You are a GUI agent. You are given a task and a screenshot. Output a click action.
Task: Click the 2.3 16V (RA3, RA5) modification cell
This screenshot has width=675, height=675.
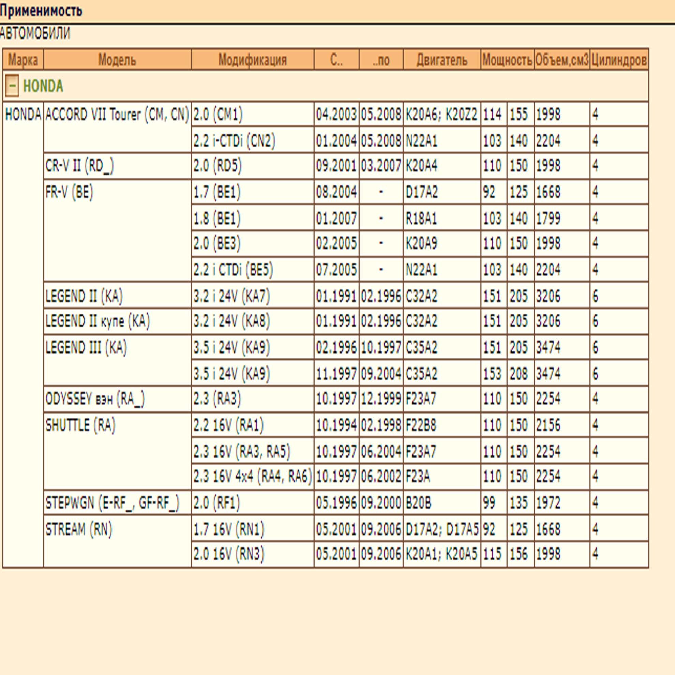click(x=253, y=450)
